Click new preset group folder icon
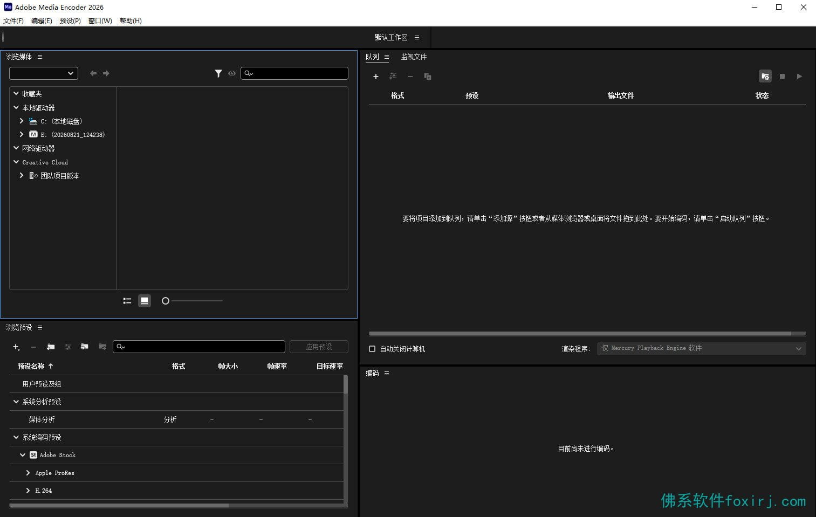Viewport: 816px width, 517px height. (x=51, y=347)
